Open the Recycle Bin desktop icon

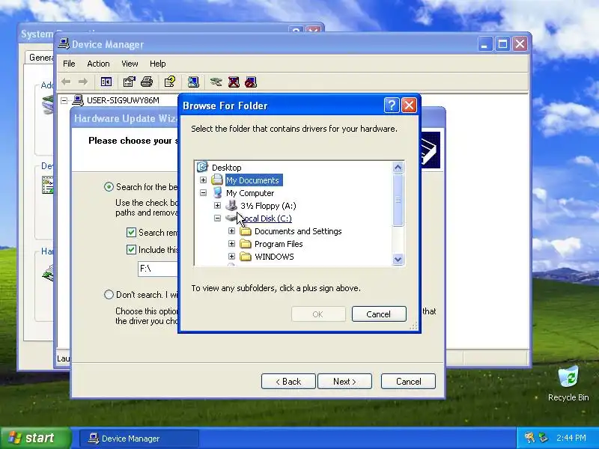(x=568, y=377)
